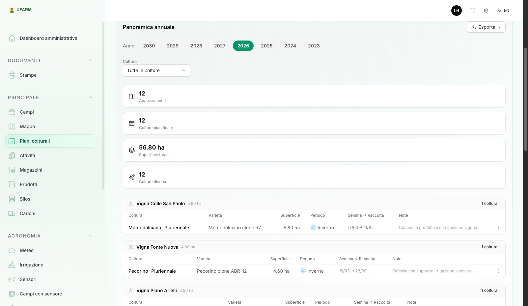Viewport: 528px width, 306px height.
Task: Click the Vigna Colle San Paolo heading
Action: click(x=160, y=204)
